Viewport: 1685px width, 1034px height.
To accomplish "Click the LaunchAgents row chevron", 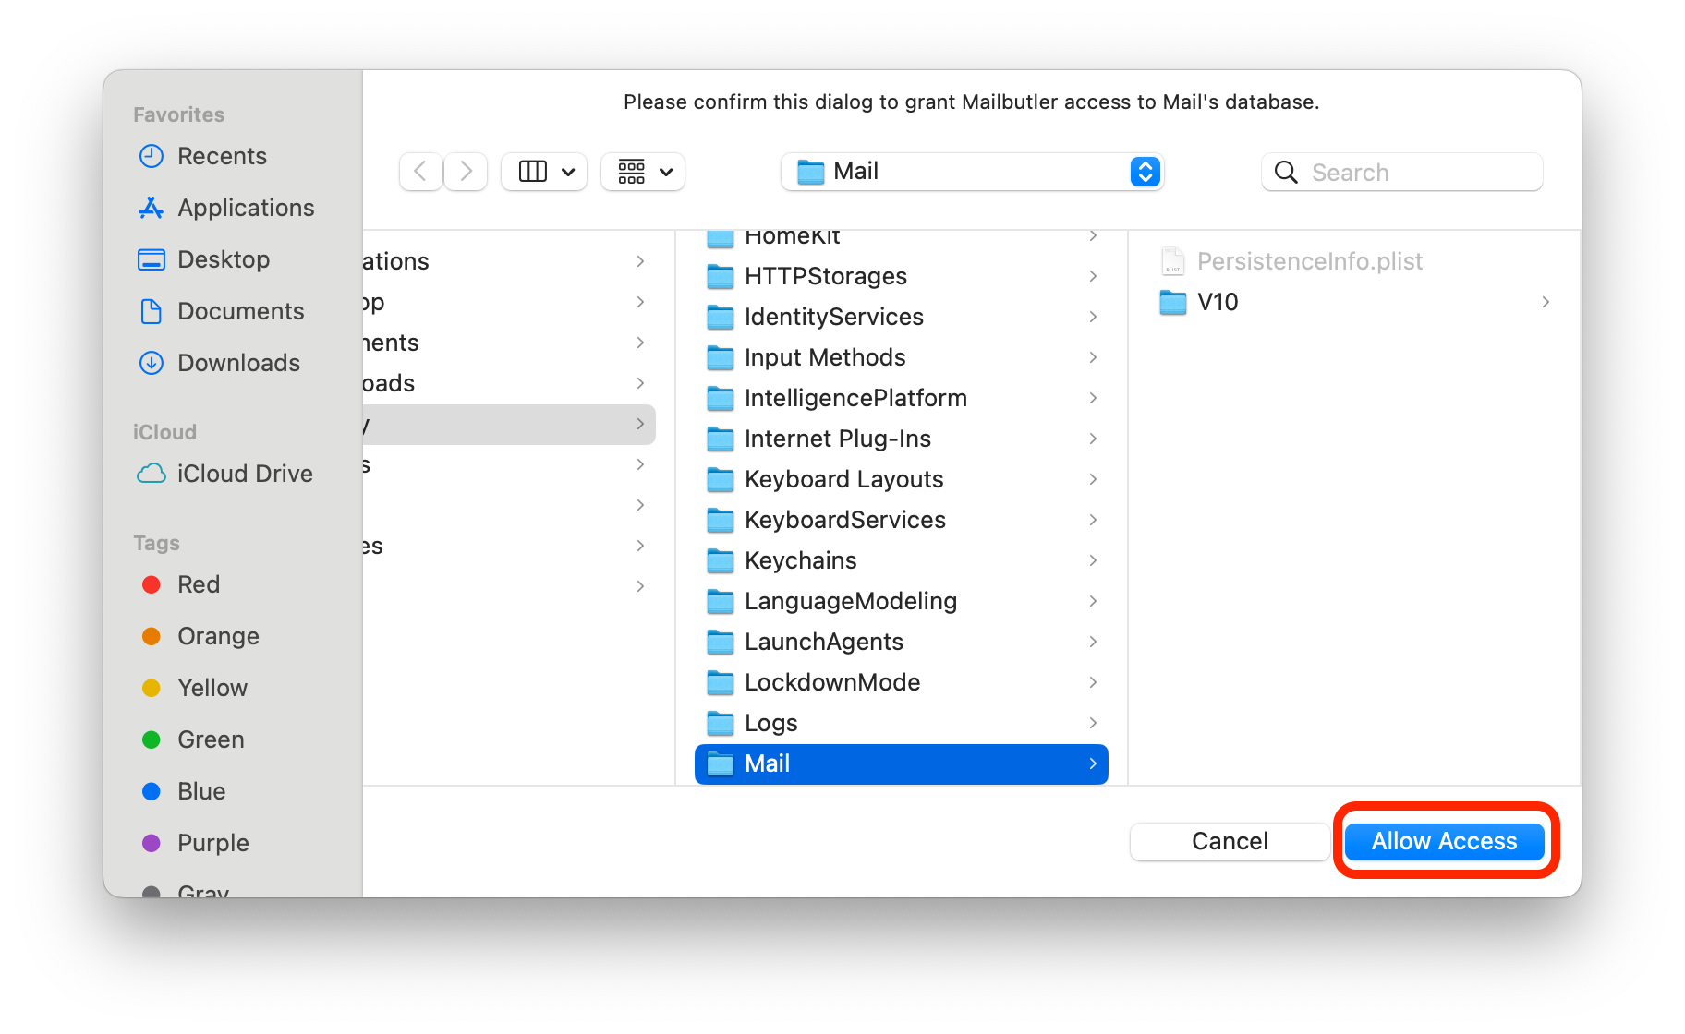I will [1093, 642].
